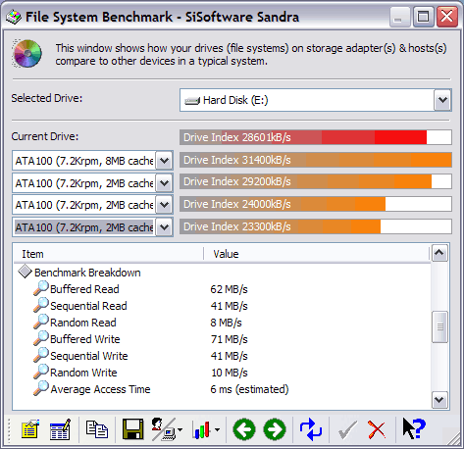Open the 8MB cache reference drive dropdown

click(164, 161)
